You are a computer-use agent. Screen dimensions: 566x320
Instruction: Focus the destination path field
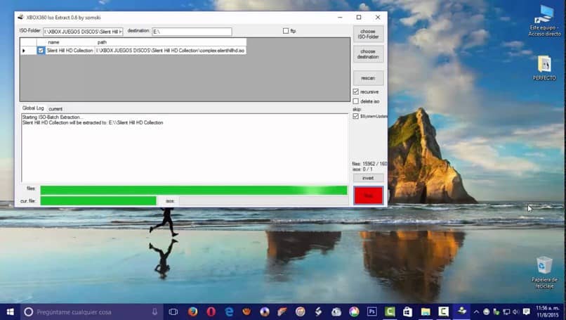click(x=192, y=32)
